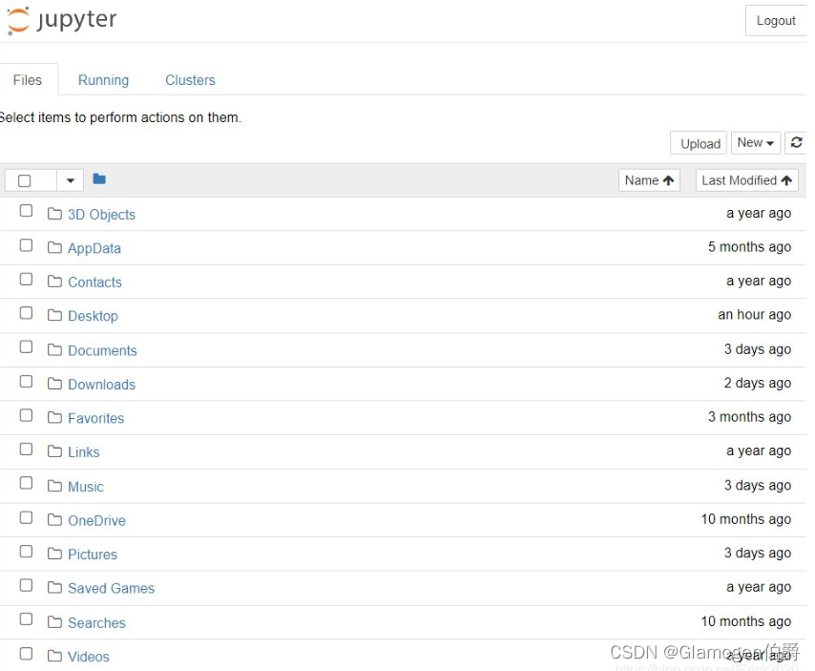815x671 pixels.
Task: Click the folder icon beside OneDrive
Action: click(x=53, y=520)
